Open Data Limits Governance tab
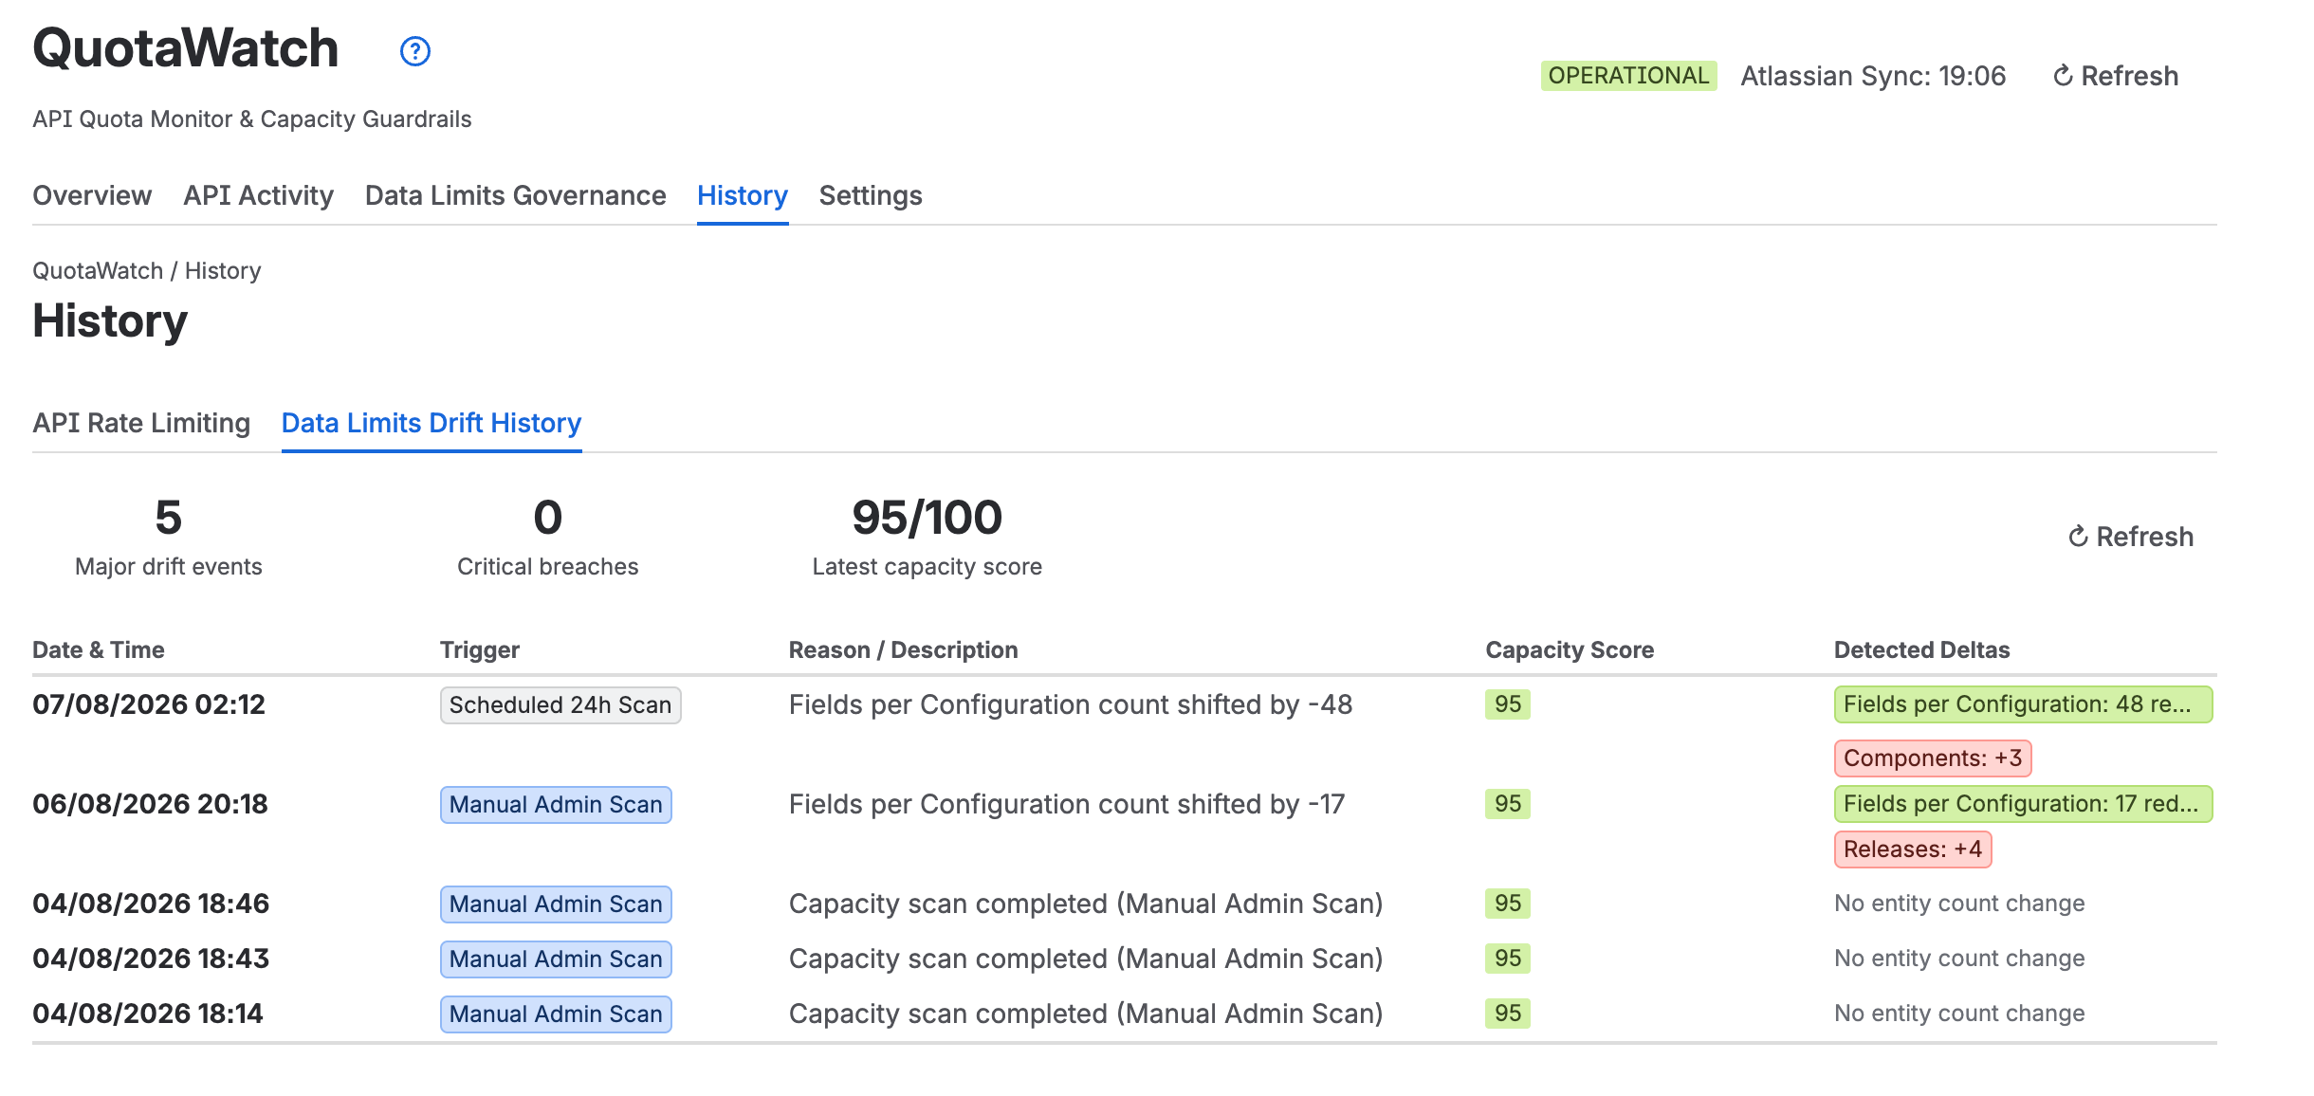2314x1096 pixels. 515,195
